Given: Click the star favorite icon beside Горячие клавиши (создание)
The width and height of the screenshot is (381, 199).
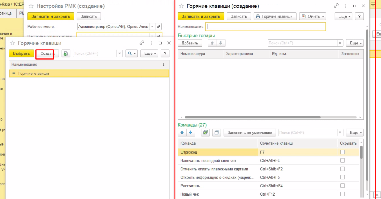Looking at the screenshot, I should pyautogui.click(x=181, y=6).
